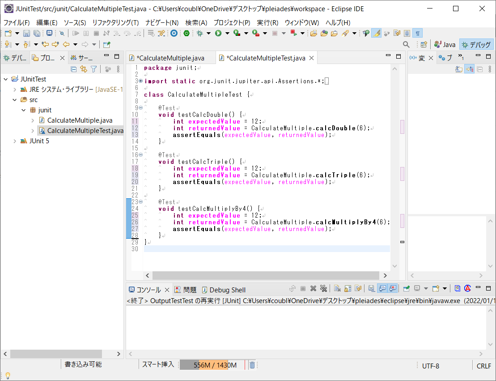Expand the JUnit 5 library node
496x381 pixels.
tap(15, 141)
